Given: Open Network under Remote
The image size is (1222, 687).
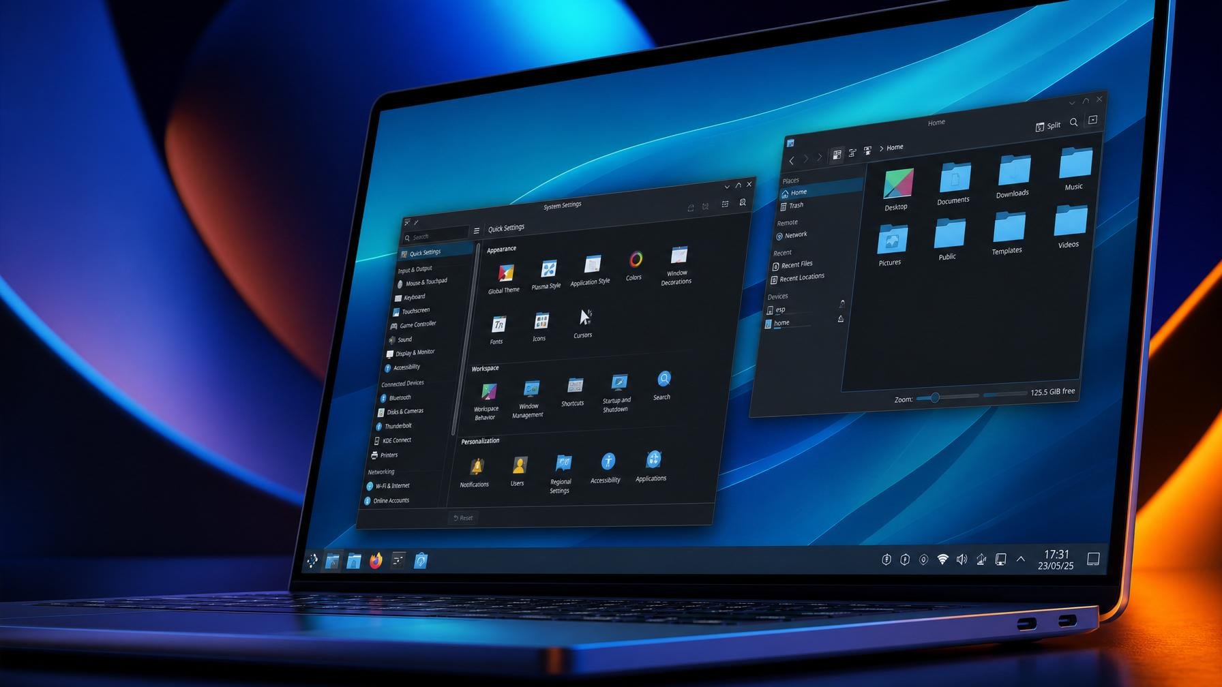Looking at the screenshot, I should pos(792,235).
